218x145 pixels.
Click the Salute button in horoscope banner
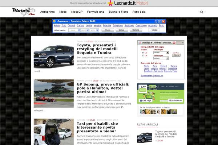click(x=122, y=30)
